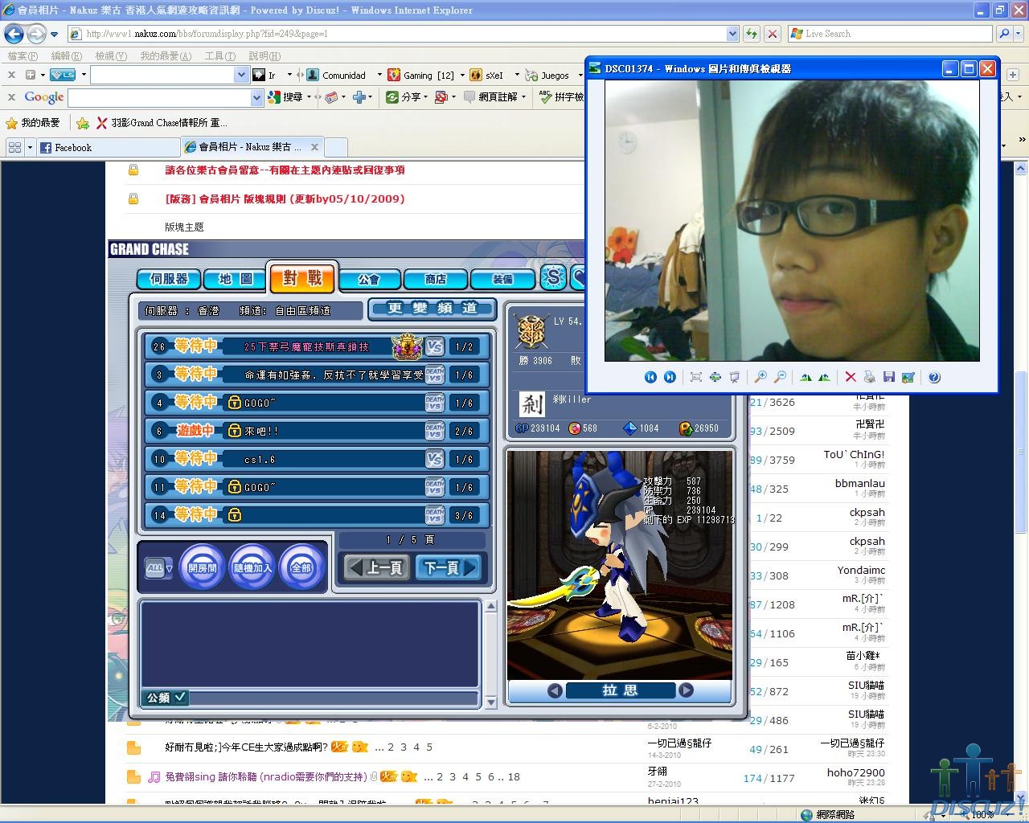1029x823 pixels.
Task: Click the 更變頻道 button
Action: [x=433, y=309]
